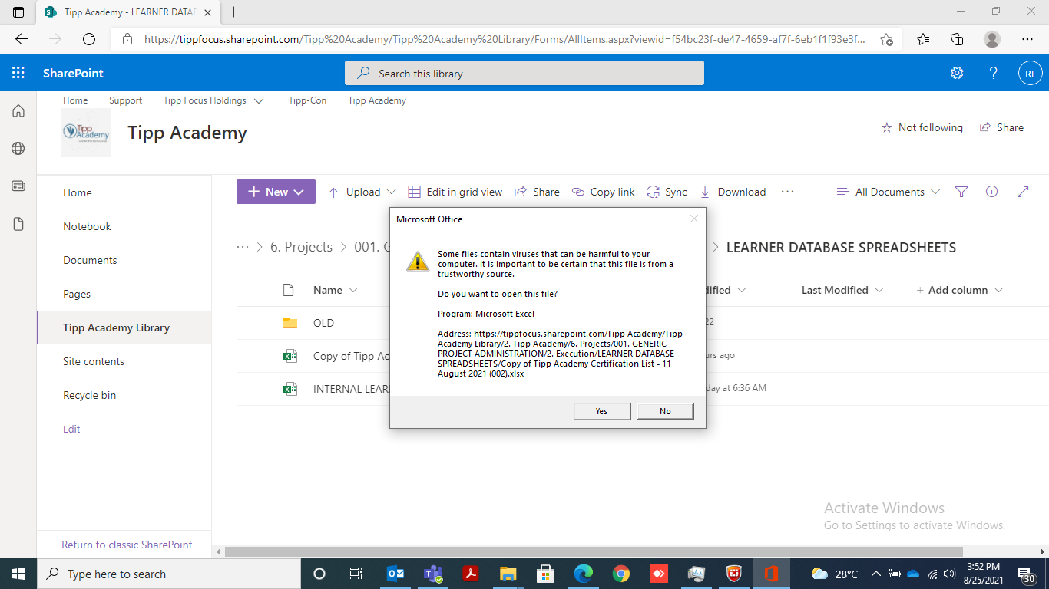Open the Windows Start menu

tap(18, 574)
